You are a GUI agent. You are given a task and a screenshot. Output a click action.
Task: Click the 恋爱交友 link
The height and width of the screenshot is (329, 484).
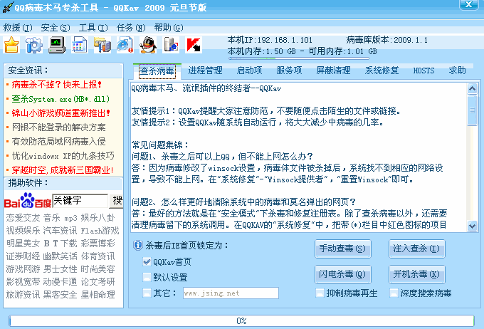click(23, 218)
